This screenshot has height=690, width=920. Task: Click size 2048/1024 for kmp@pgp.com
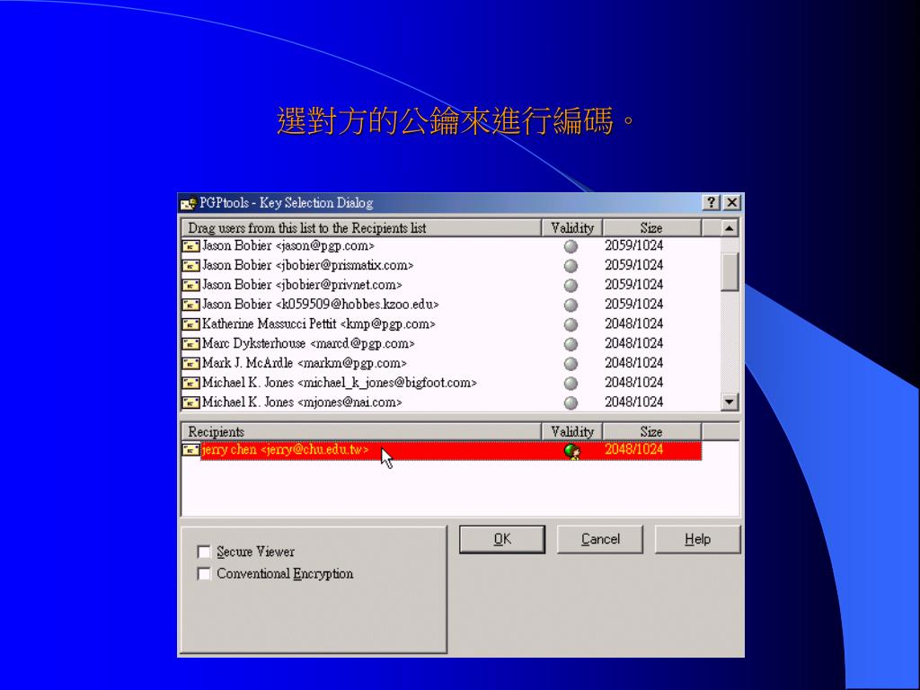coord(634,323)
